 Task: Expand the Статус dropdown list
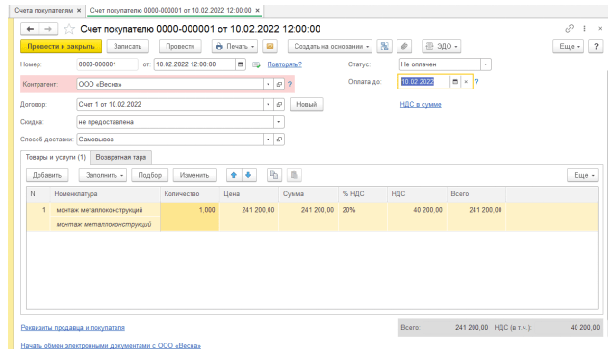click(486, 64)
